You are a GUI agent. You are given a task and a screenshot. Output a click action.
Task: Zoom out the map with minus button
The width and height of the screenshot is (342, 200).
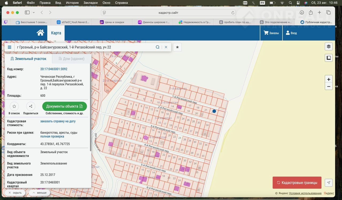click(329, 86)
